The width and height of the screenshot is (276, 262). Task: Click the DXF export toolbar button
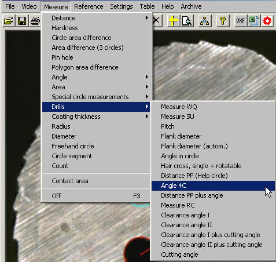pos(240,21)
